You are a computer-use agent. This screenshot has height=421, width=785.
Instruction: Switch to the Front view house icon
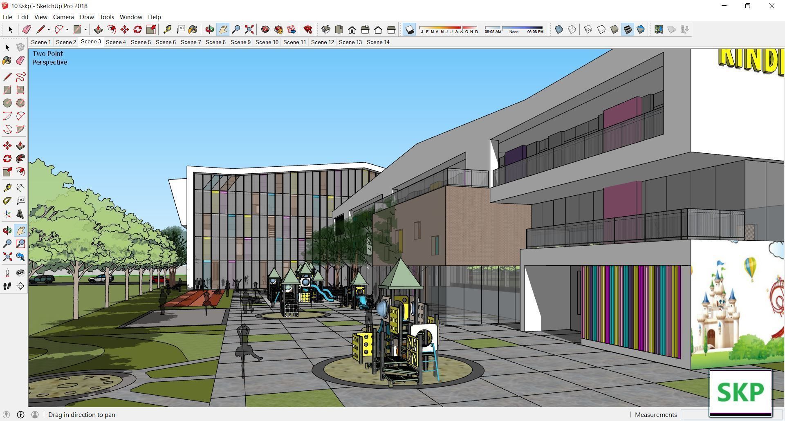point(352,29)
